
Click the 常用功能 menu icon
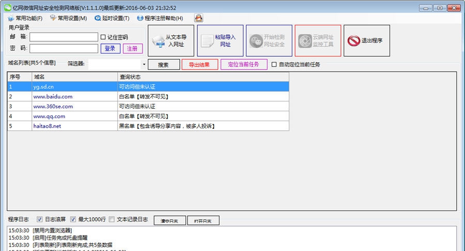tap(11, 19)
